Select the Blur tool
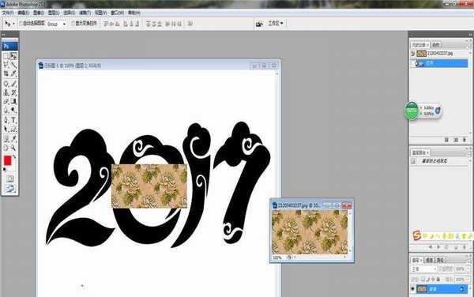 click(x=6, y=110)
